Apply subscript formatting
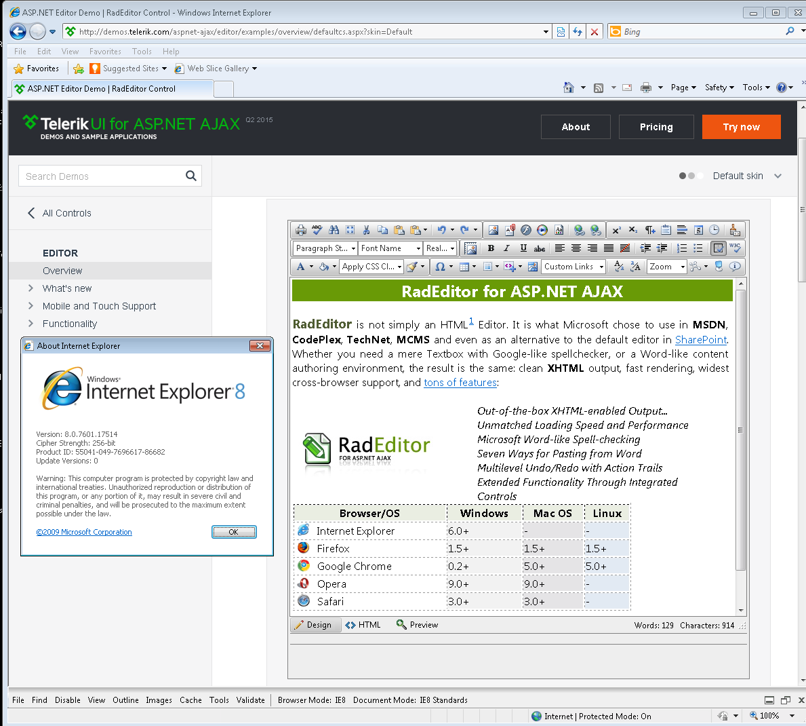Image resolution: width=806 pixels, height=726 pixels. (x=633, y=230)
